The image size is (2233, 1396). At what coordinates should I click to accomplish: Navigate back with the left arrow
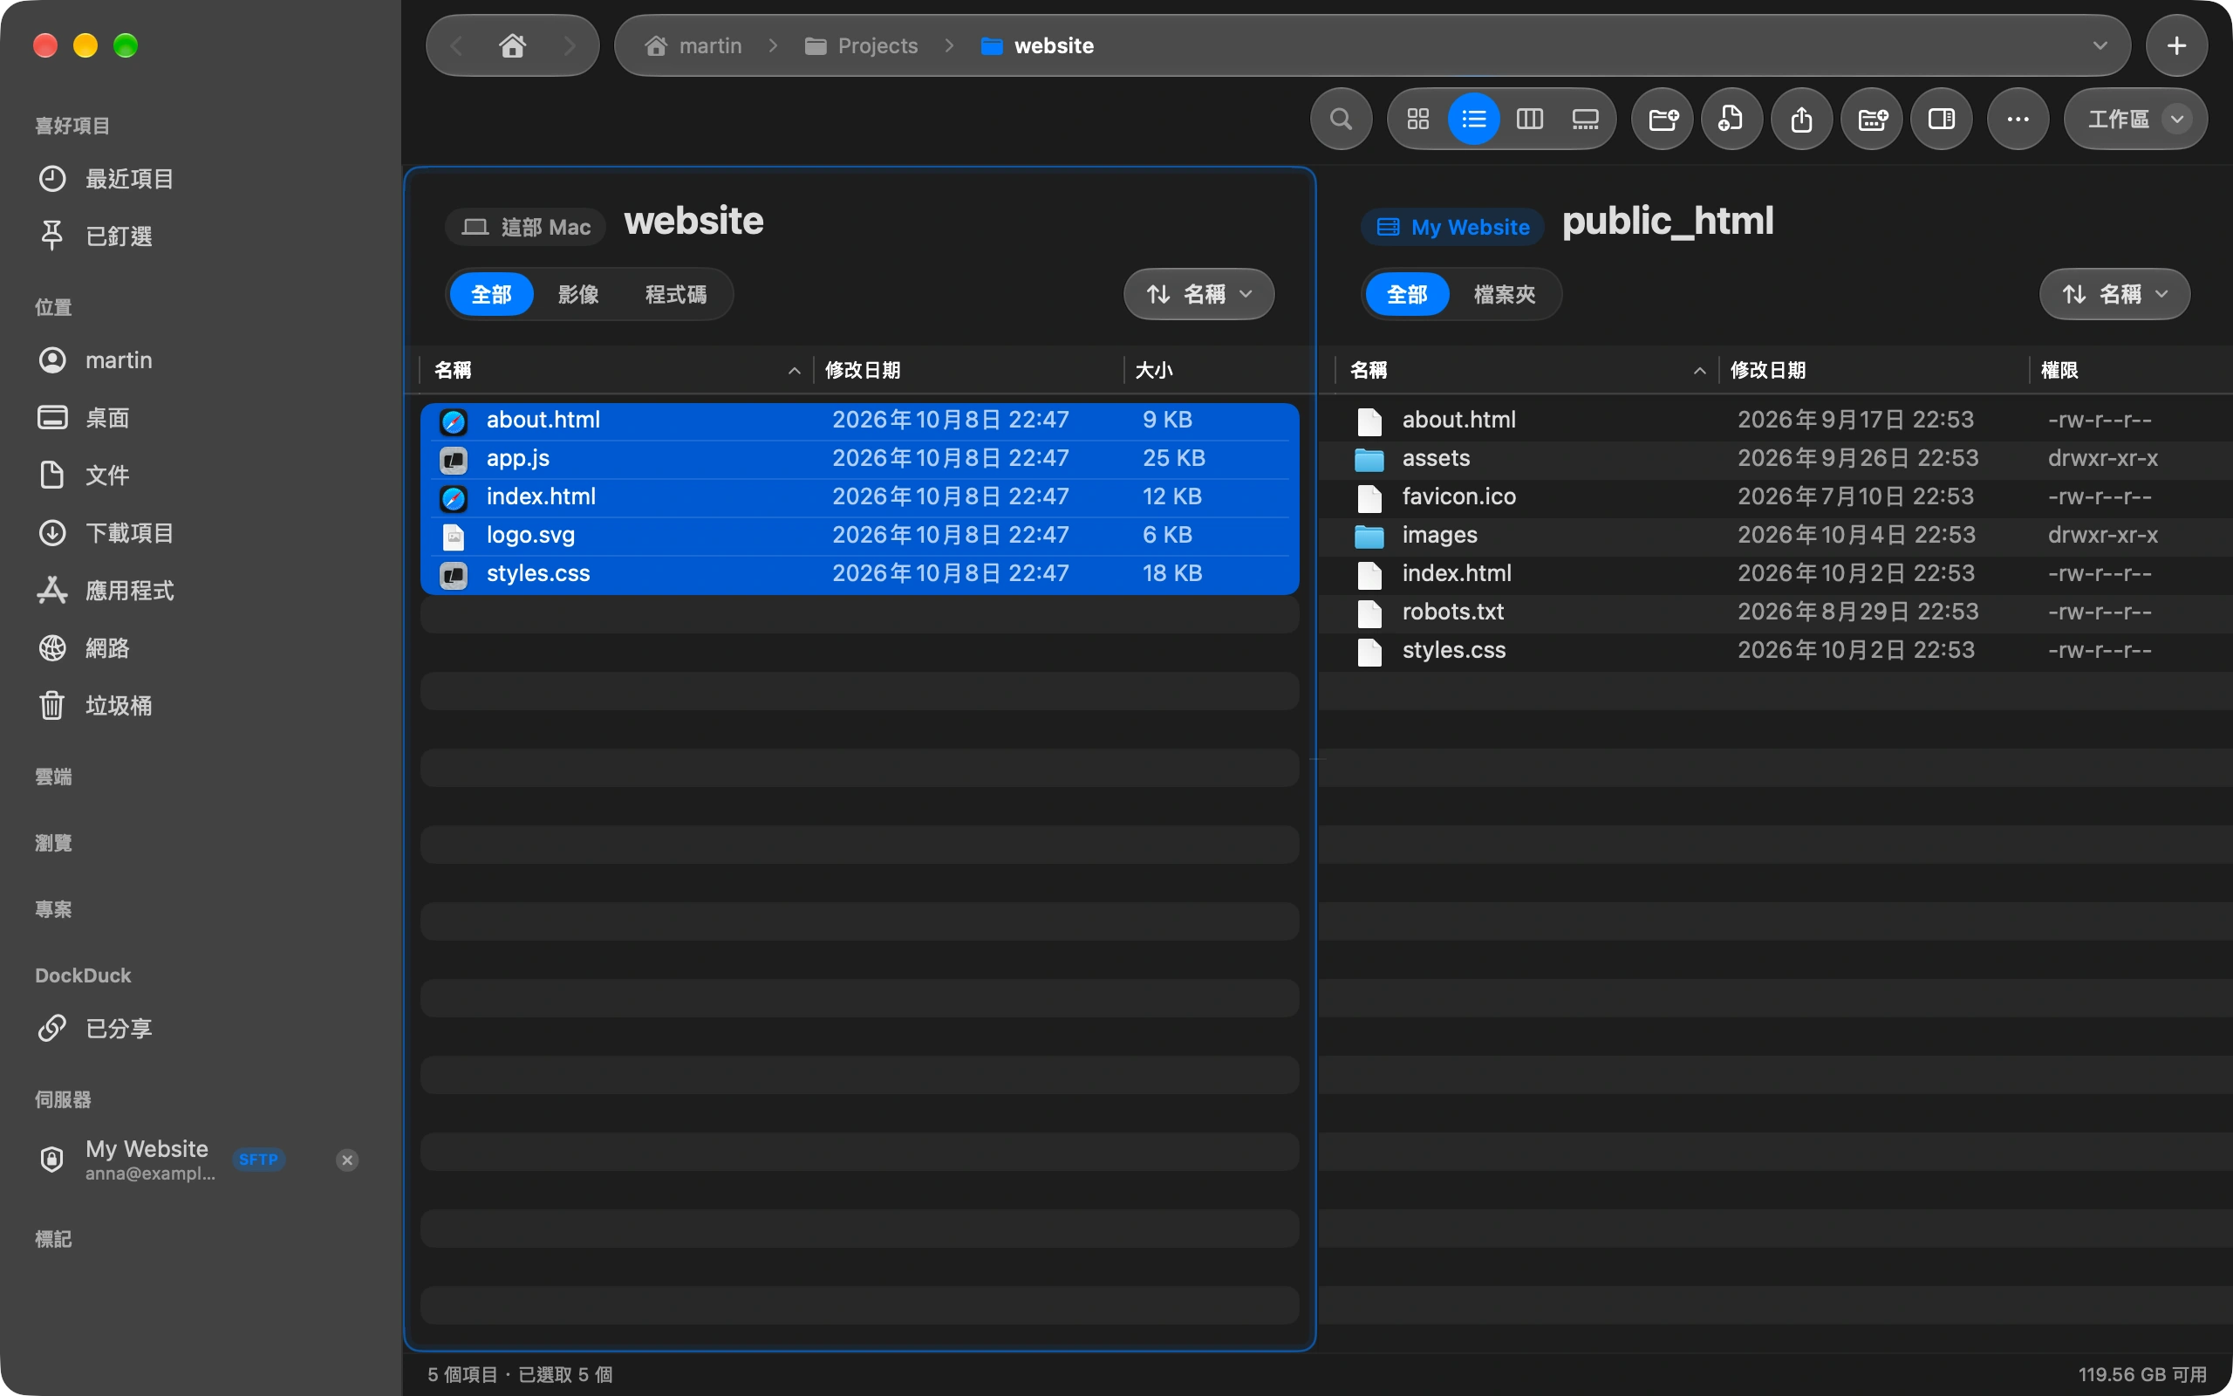tap(456, 45)
